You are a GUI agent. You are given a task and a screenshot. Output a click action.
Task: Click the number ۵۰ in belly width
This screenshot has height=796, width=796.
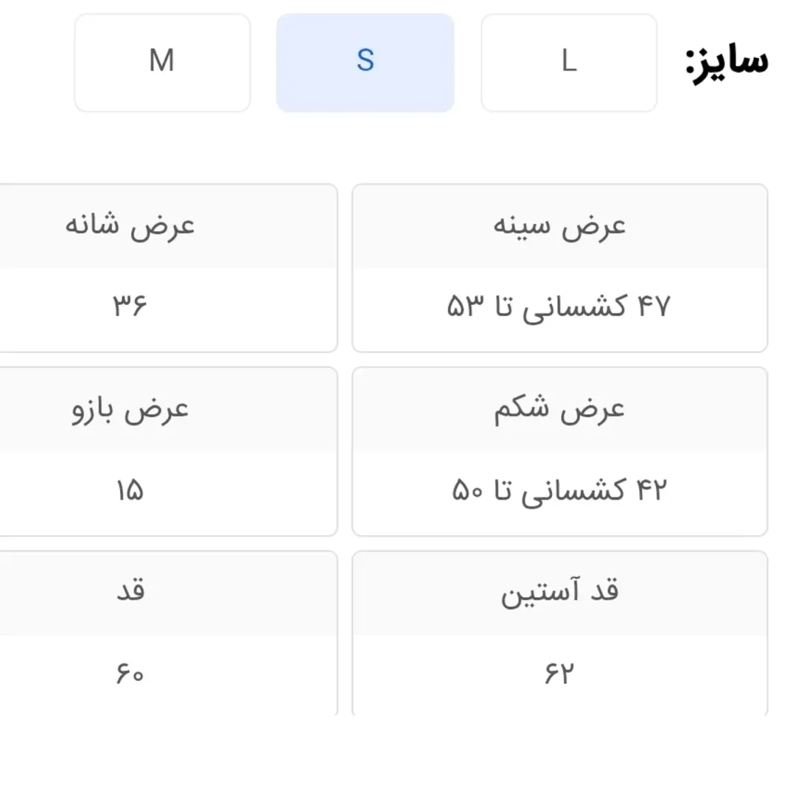click(x=468, y=491)
